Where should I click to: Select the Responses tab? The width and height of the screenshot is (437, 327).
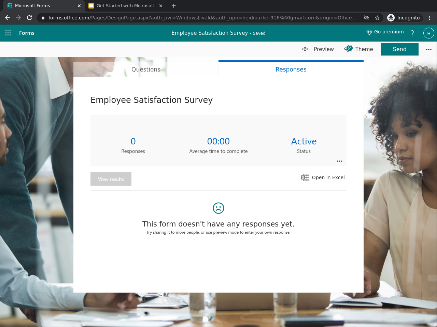pos(291,69)
